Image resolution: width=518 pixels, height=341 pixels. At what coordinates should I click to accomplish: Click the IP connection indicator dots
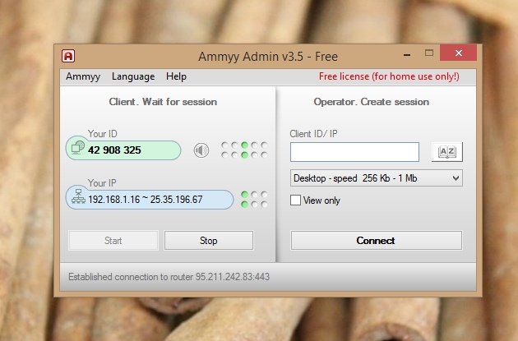254,200
